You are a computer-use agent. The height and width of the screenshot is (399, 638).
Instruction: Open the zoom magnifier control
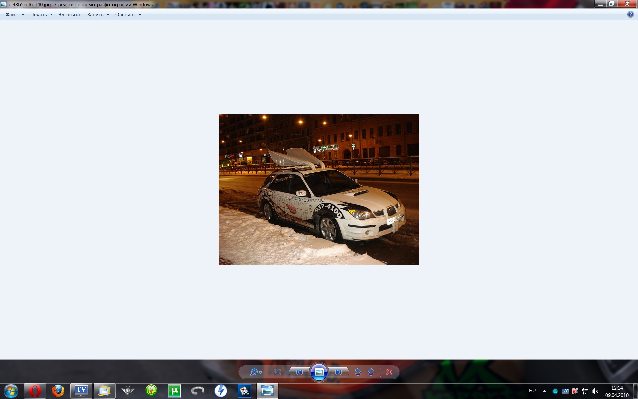[255, 372]
